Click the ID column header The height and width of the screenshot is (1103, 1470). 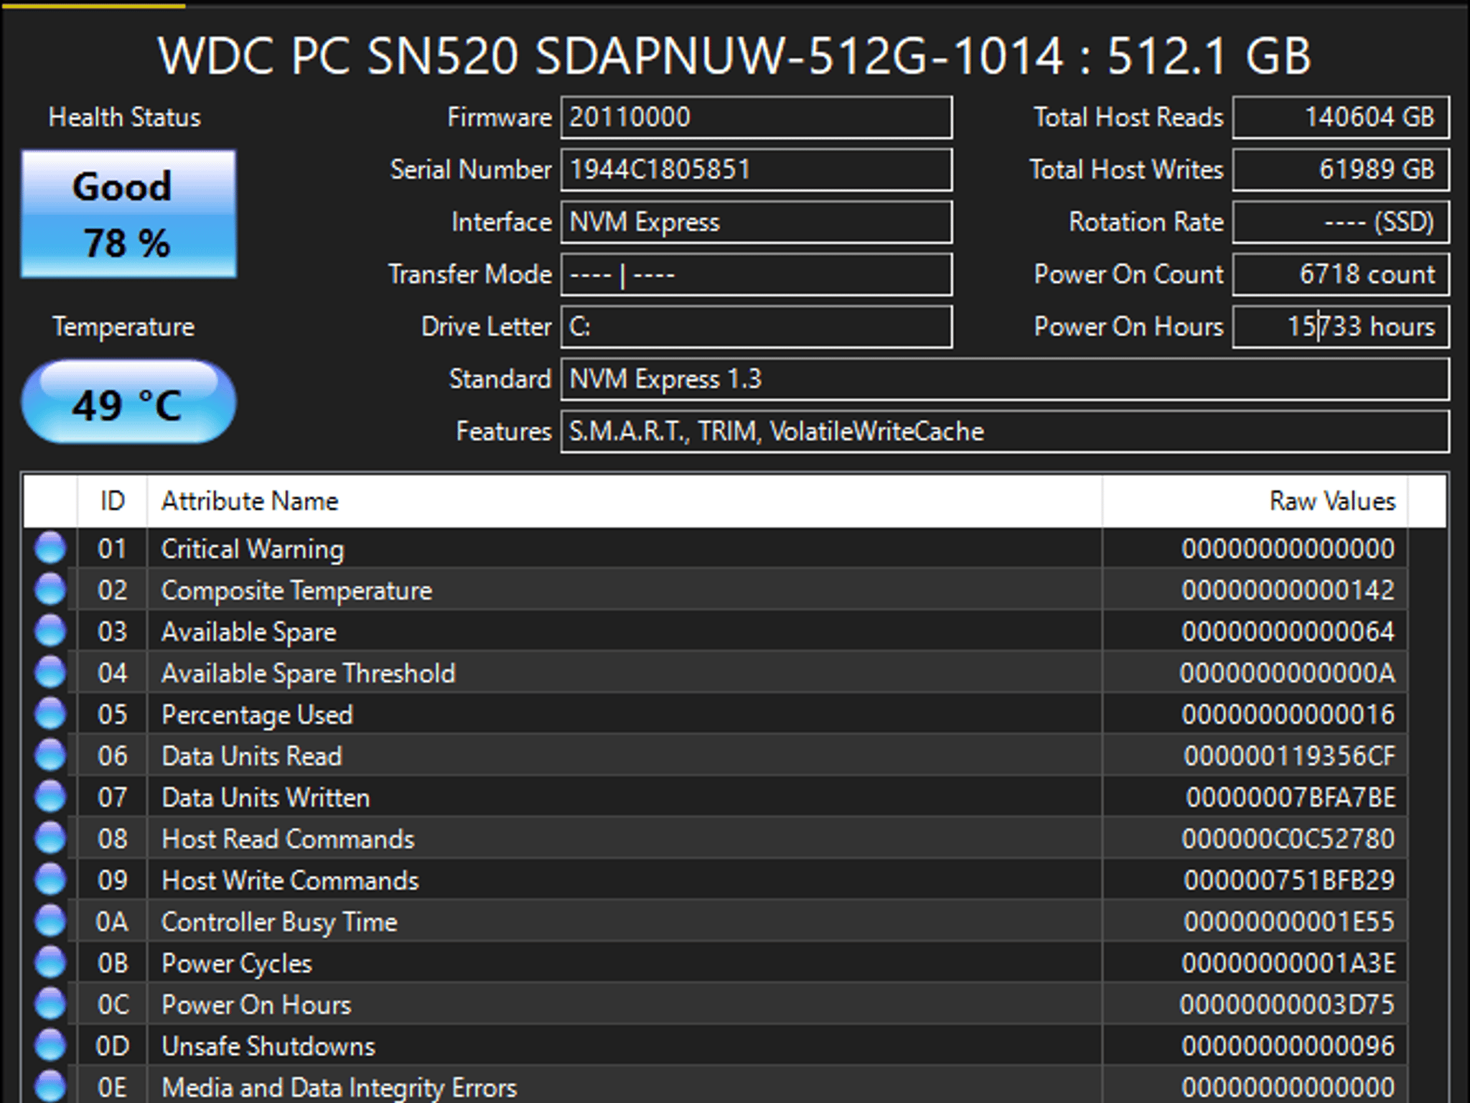click(x=112, y=501)
